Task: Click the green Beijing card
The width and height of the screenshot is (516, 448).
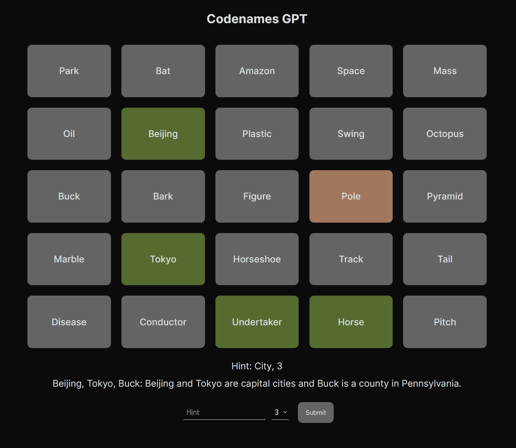Action: tap(163, 134)
